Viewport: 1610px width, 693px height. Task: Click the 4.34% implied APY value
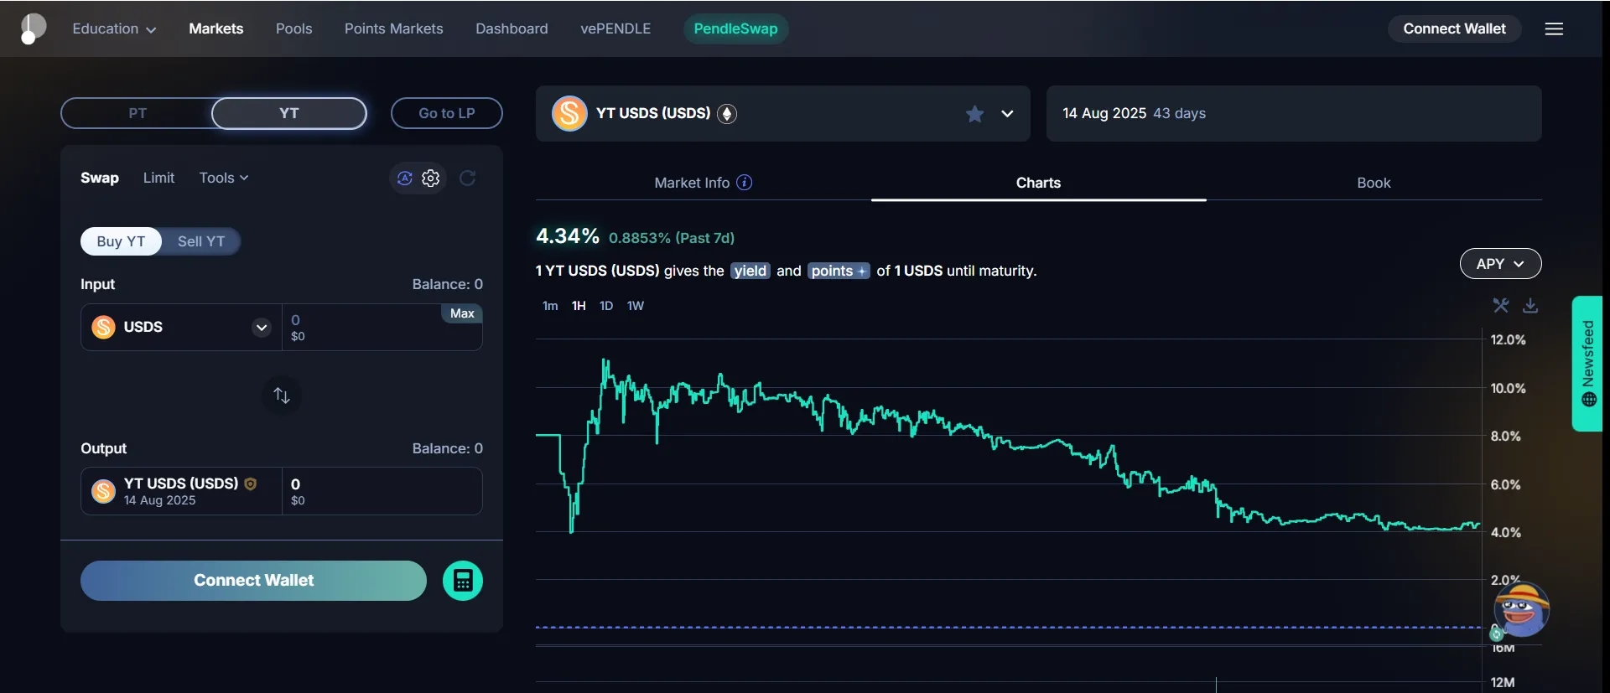tap(568, 236)
